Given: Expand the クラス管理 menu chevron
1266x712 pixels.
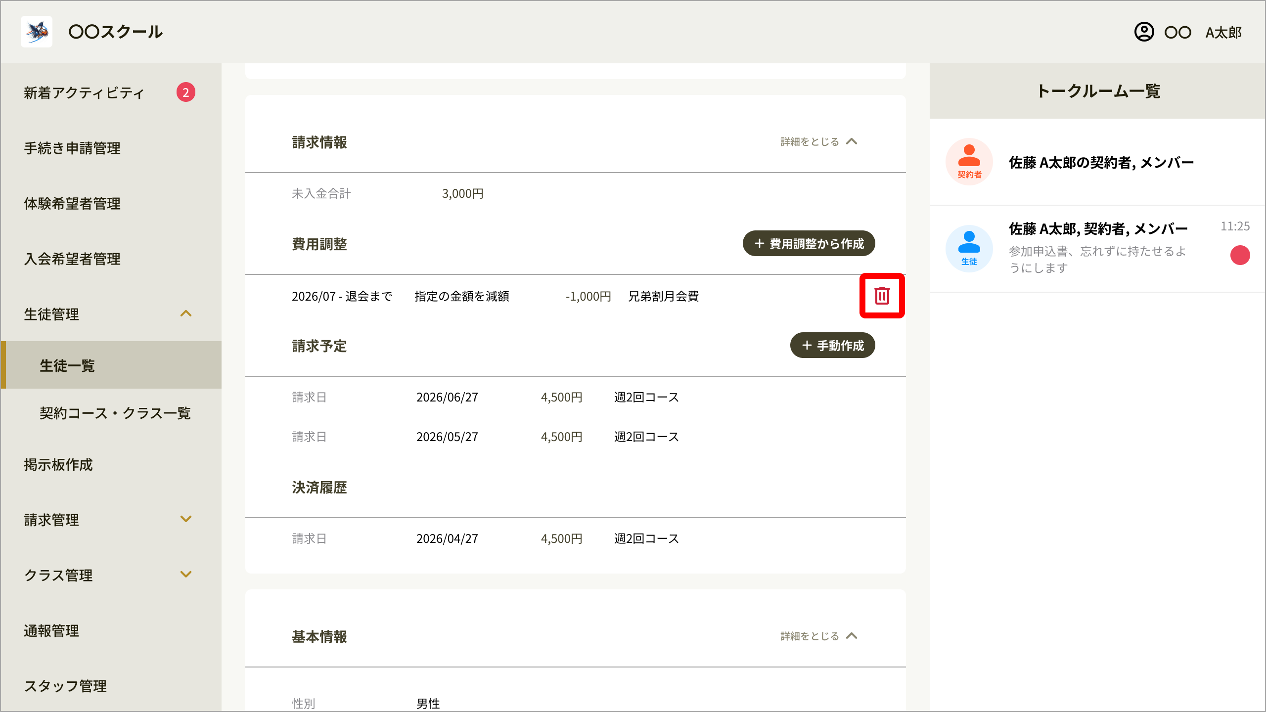Looking at the screenshot, I should point(186,575).
